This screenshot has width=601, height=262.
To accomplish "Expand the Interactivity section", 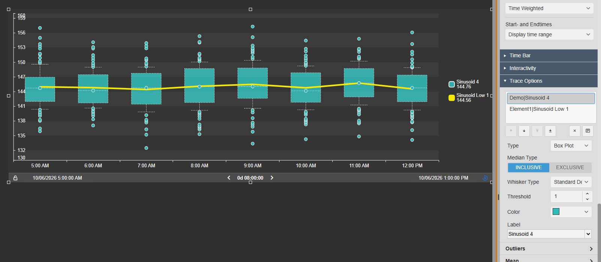I will (x=549, y=68).
